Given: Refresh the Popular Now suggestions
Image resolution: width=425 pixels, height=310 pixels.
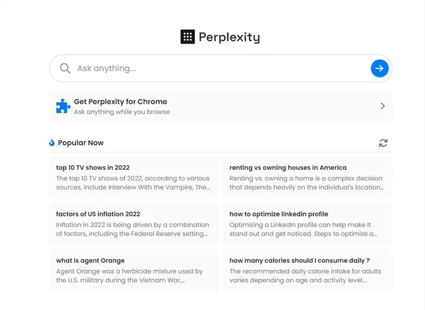Looking at the screenshot, I should point(383,143).
